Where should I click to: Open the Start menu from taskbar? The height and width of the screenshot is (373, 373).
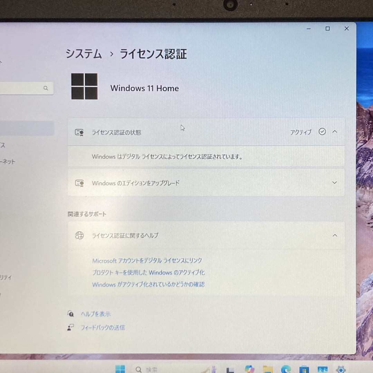click(120, 369)
